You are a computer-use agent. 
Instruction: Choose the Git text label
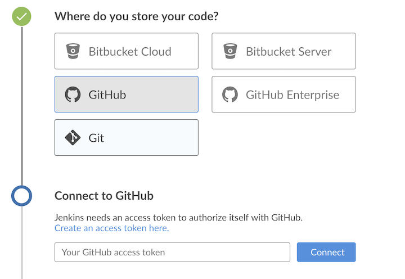(x=96, y=138)
